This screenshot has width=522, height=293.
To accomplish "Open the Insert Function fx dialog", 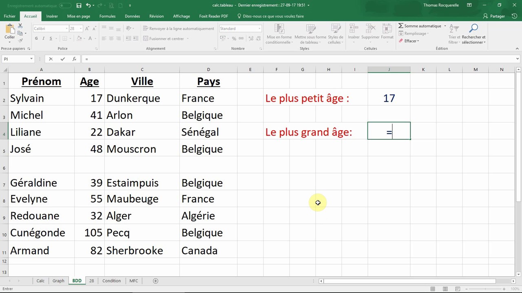I will click(x=74, y=59).
